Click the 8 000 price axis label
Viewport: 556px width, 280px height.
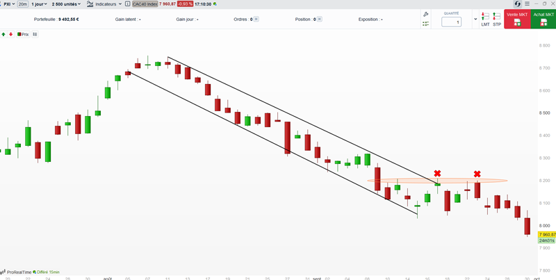(545, 226)
